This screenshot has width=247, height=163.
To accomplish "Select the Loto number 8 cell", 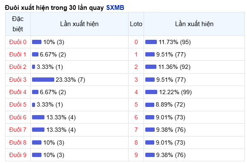I will pyautogui.click(x=136, y=142).
